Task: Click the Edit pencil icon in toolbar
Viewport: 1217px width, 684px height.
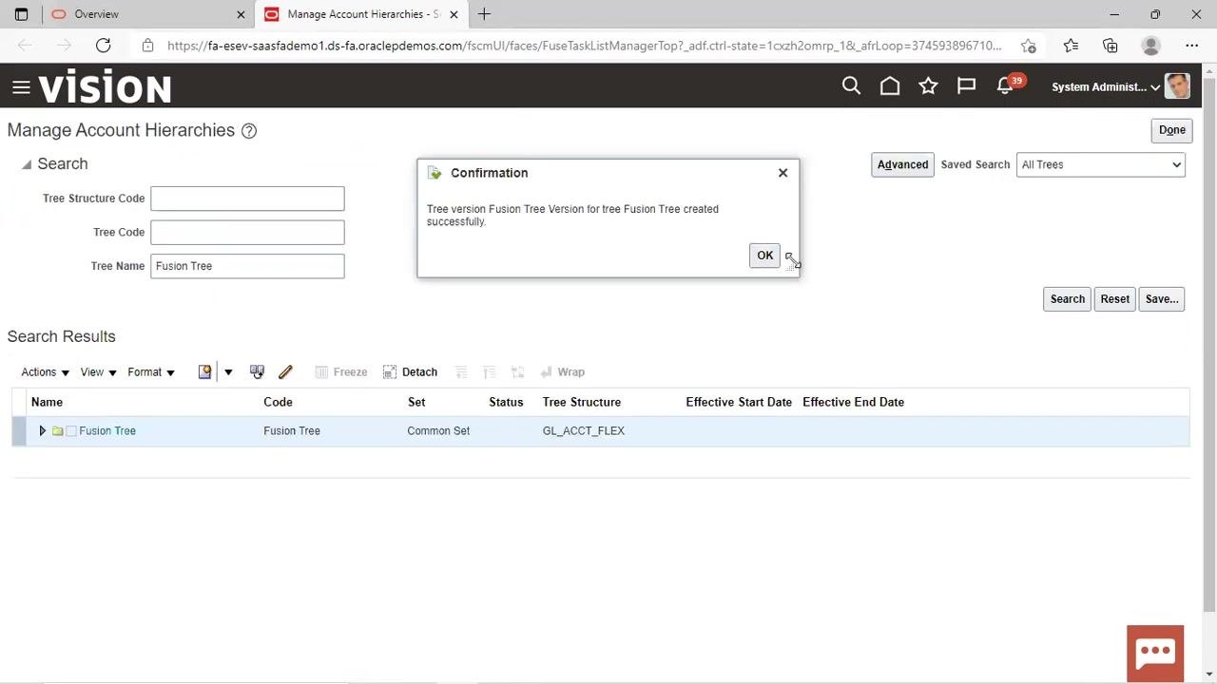Action: point(285,371)
